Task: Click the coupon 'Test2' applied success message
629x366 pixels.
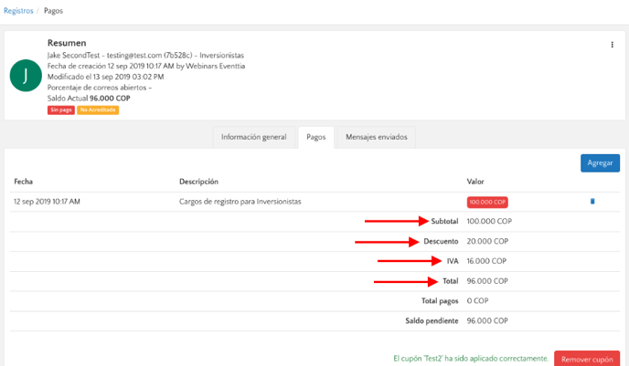Action: tap(470, 359)
